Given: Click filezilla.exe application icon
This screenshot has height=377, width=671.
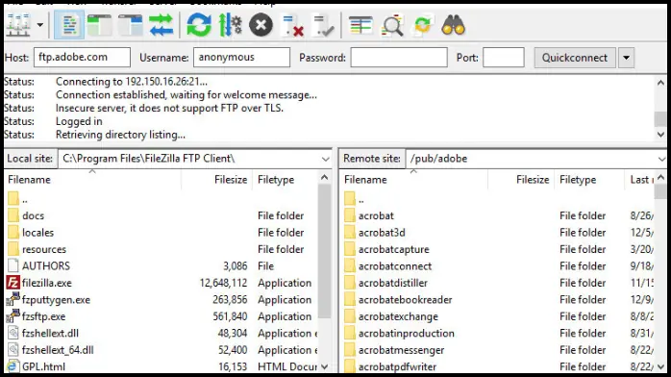Looking at the screenshot, I should pyautogui.click(x=12, y=283).
